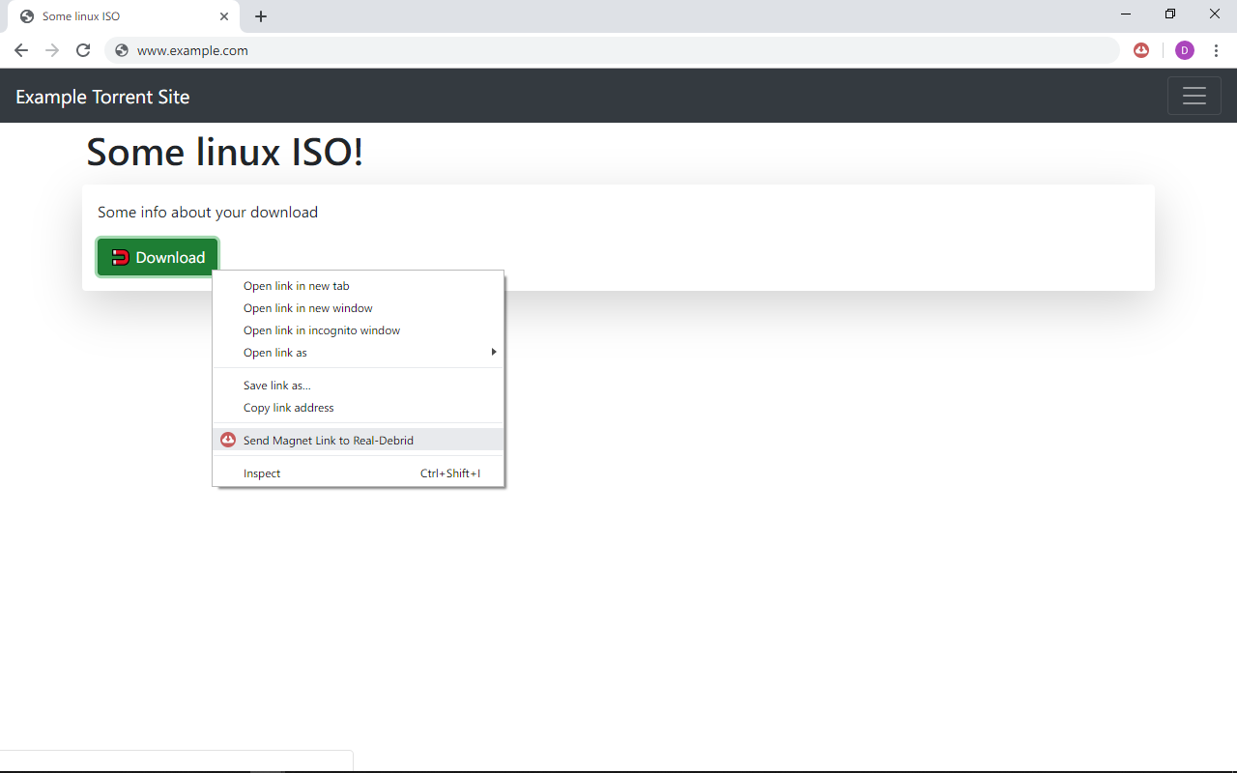Click the Real-Debrid extension icon in toolbar

point(1141,50)
